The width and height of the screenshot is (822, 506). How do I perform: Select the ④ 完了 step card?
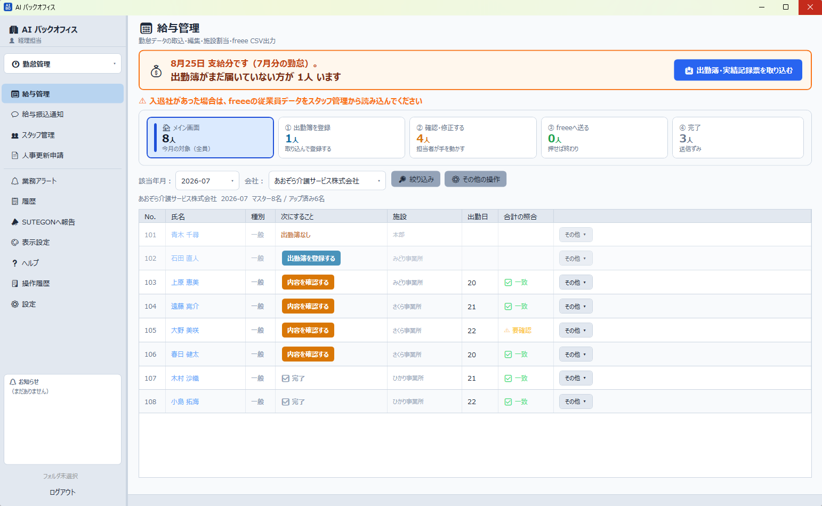click(x=738, y=138)
